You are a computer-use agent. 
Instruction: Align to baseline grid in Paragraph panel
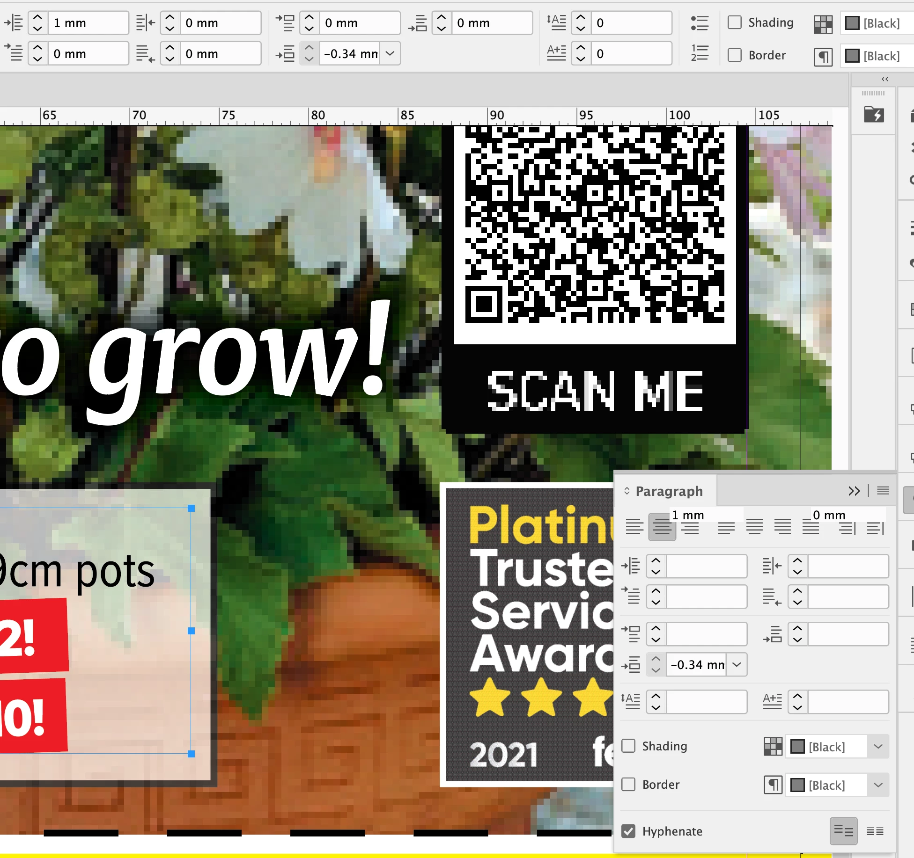pyautogui.click(x=875, y=831)
